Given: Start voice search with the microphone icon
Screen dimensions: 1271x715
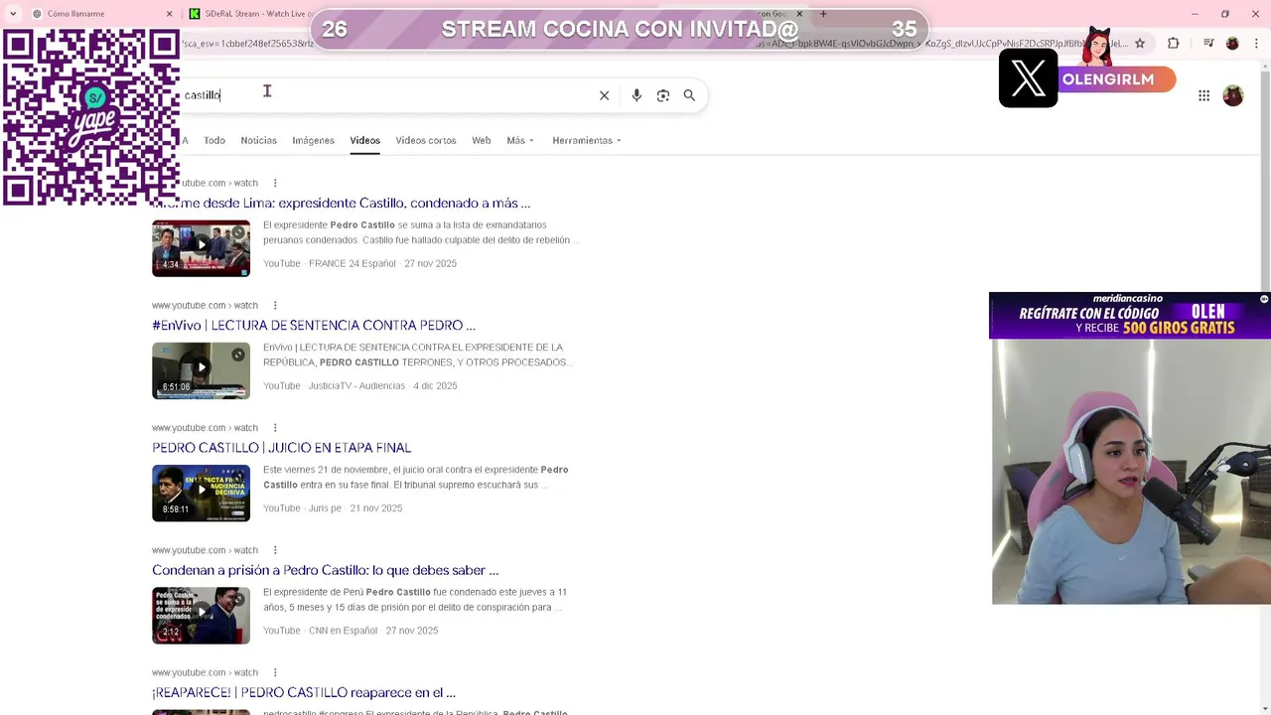Looking at the screenshot, I should [636, 95].
